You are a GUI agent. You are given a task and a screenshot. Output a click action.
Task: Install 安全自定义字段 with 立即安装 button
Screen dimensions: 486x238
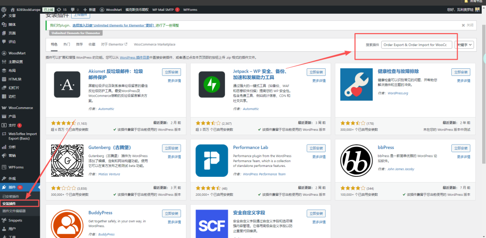[x=316, y=213]
